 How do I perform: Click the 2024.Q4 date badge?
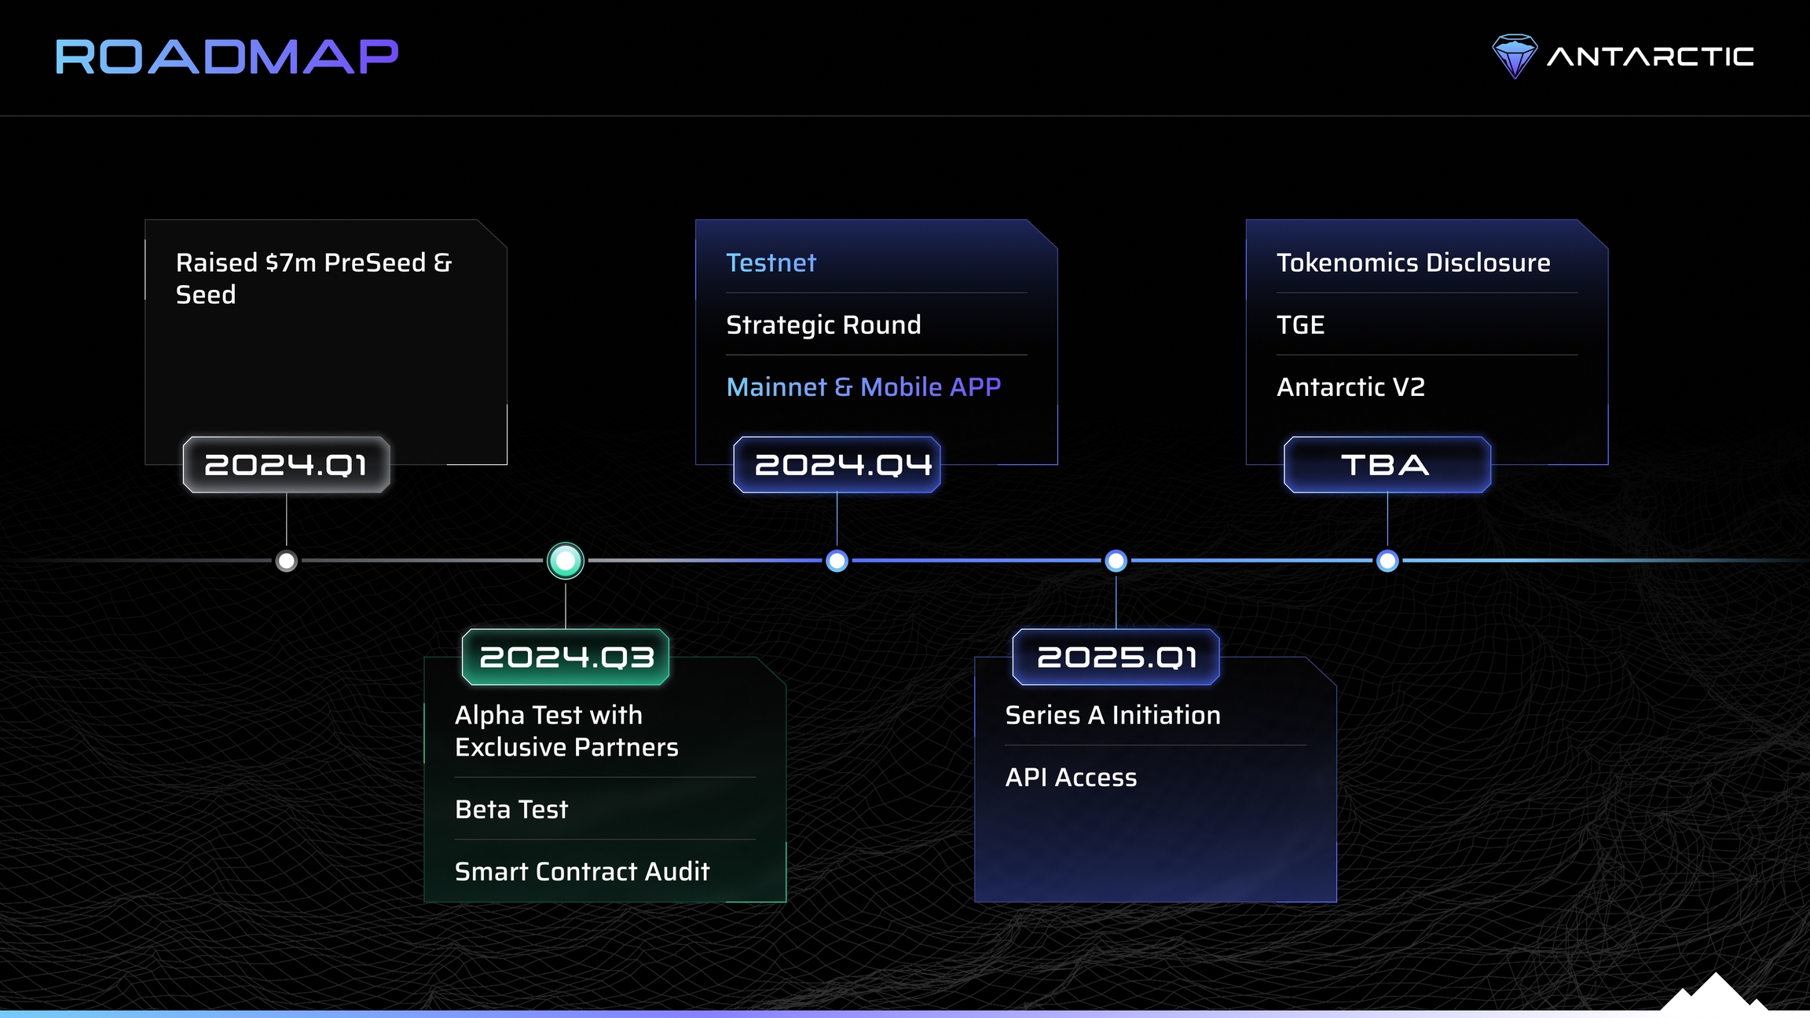837,465
